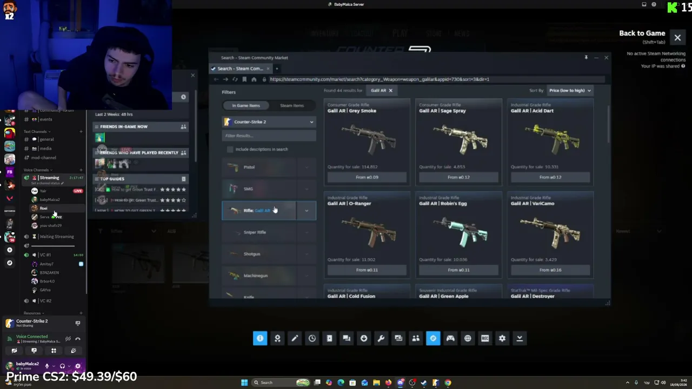Viewport: 692px width, 389px height.
Task: Open Galil AR Robin's Egg item thumbnail
Action: click(458, 232)
